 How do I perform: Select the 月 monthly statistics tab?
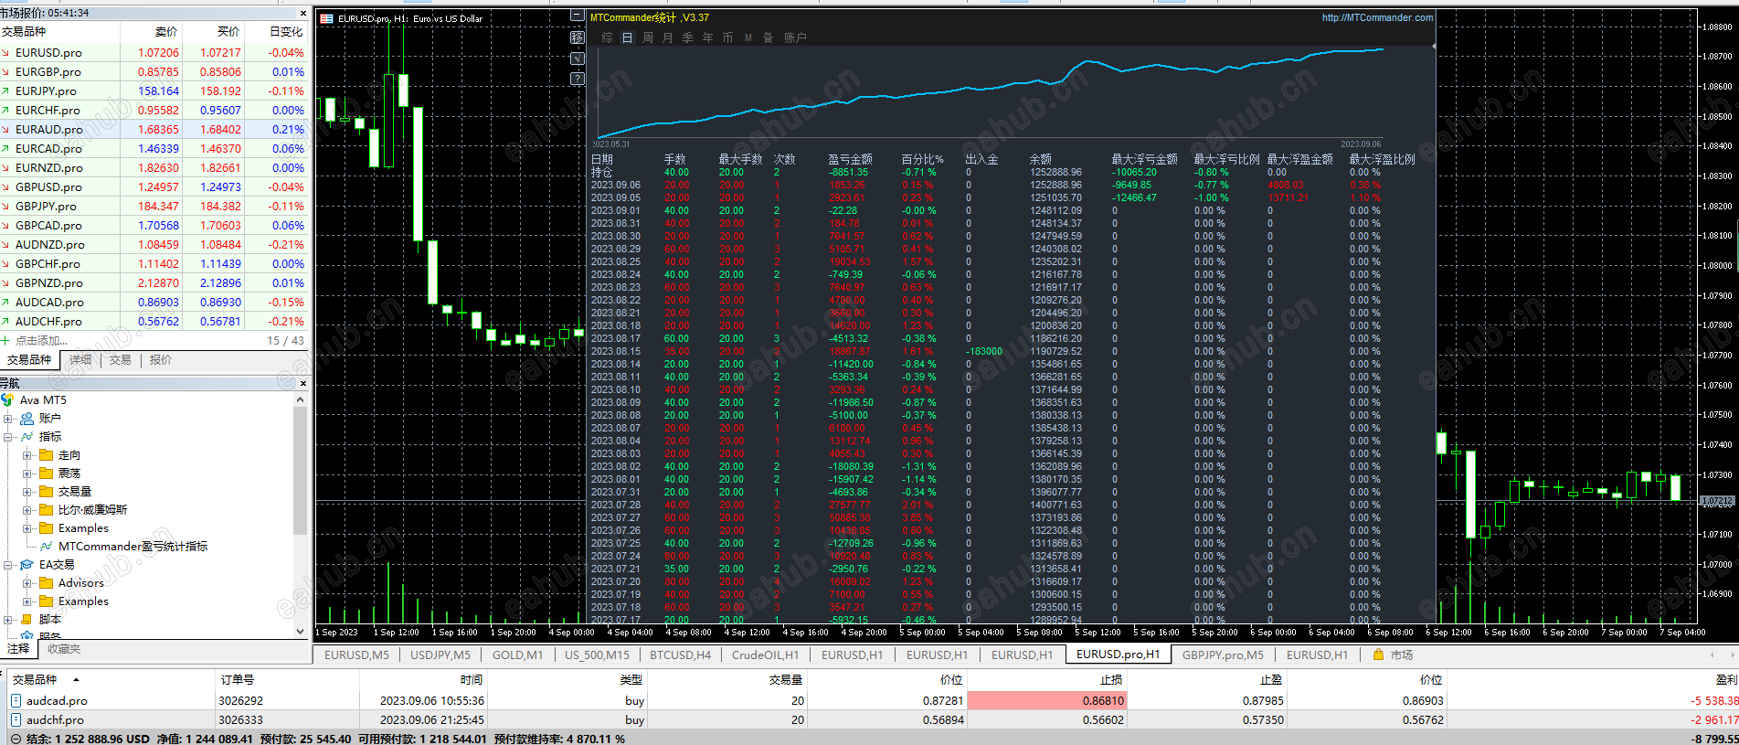pyautogui.click(x=667, y=37)
